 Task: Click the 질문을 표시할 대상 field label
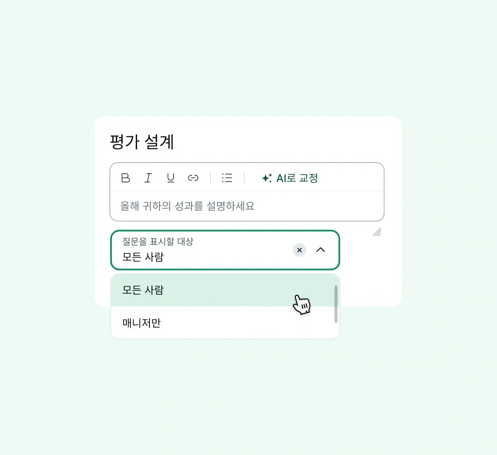click(x=158, y=241)
